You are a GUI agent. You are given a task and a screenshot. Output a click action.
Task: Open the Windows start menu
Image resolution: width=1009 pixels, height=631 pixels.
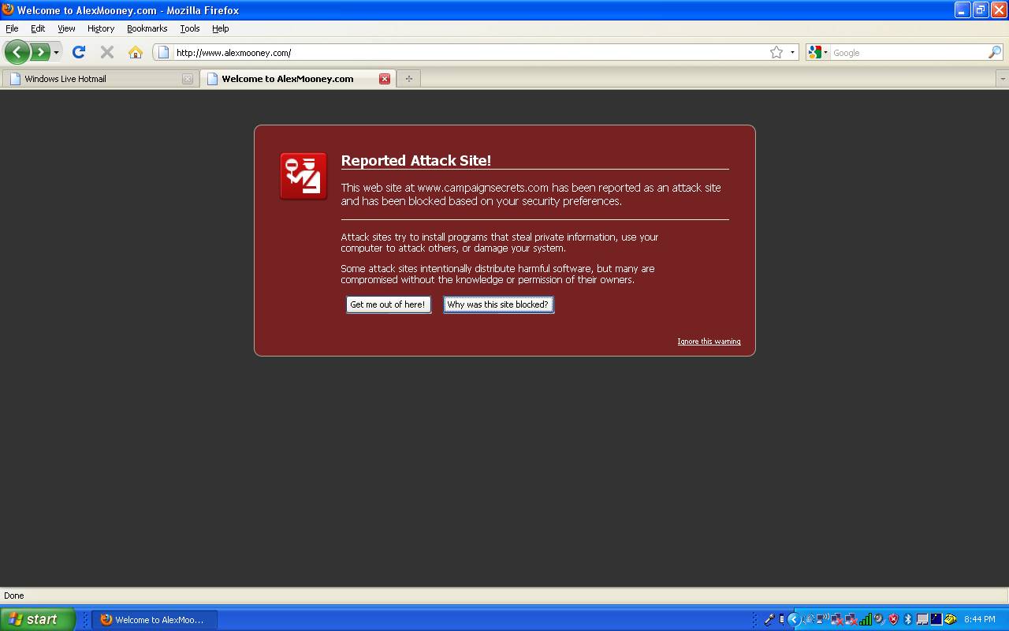coord(38,619)
